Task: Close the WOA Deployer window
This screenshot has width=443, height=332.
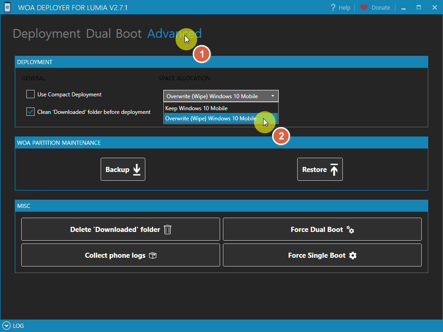Action: point(435,7)
